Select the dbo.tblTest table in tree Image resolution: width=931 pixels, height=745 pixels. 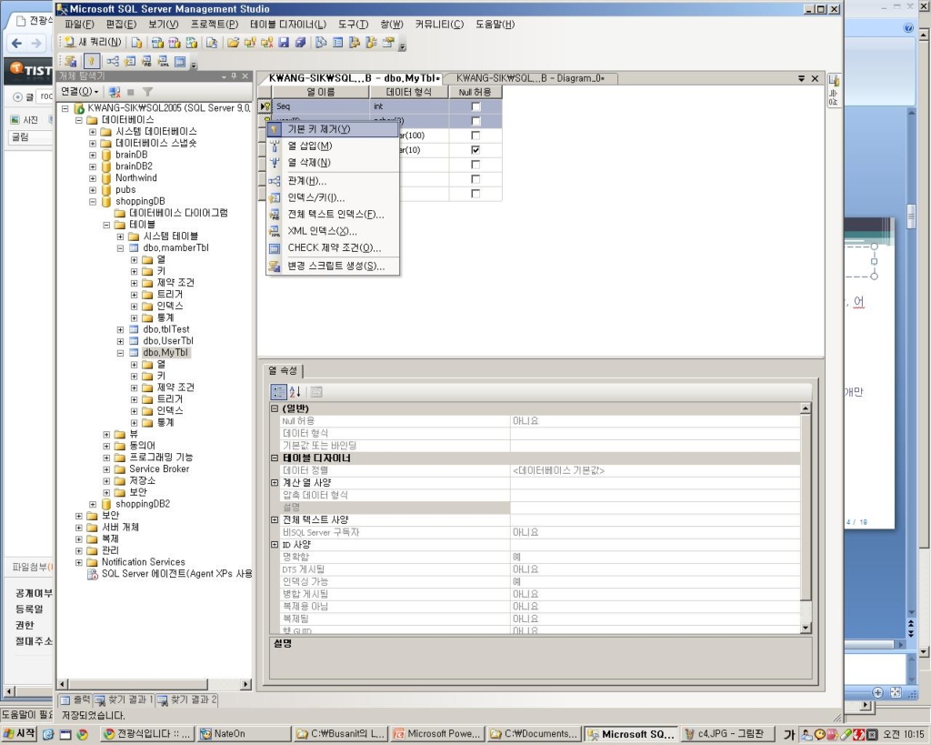pyautogui.click(x=166, y=329)
